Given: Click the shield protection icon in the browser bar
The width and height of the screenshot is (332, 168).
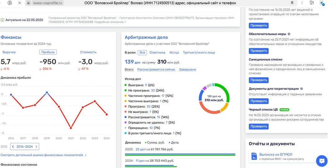Looking at the screenshot, I should click(322, 3).
